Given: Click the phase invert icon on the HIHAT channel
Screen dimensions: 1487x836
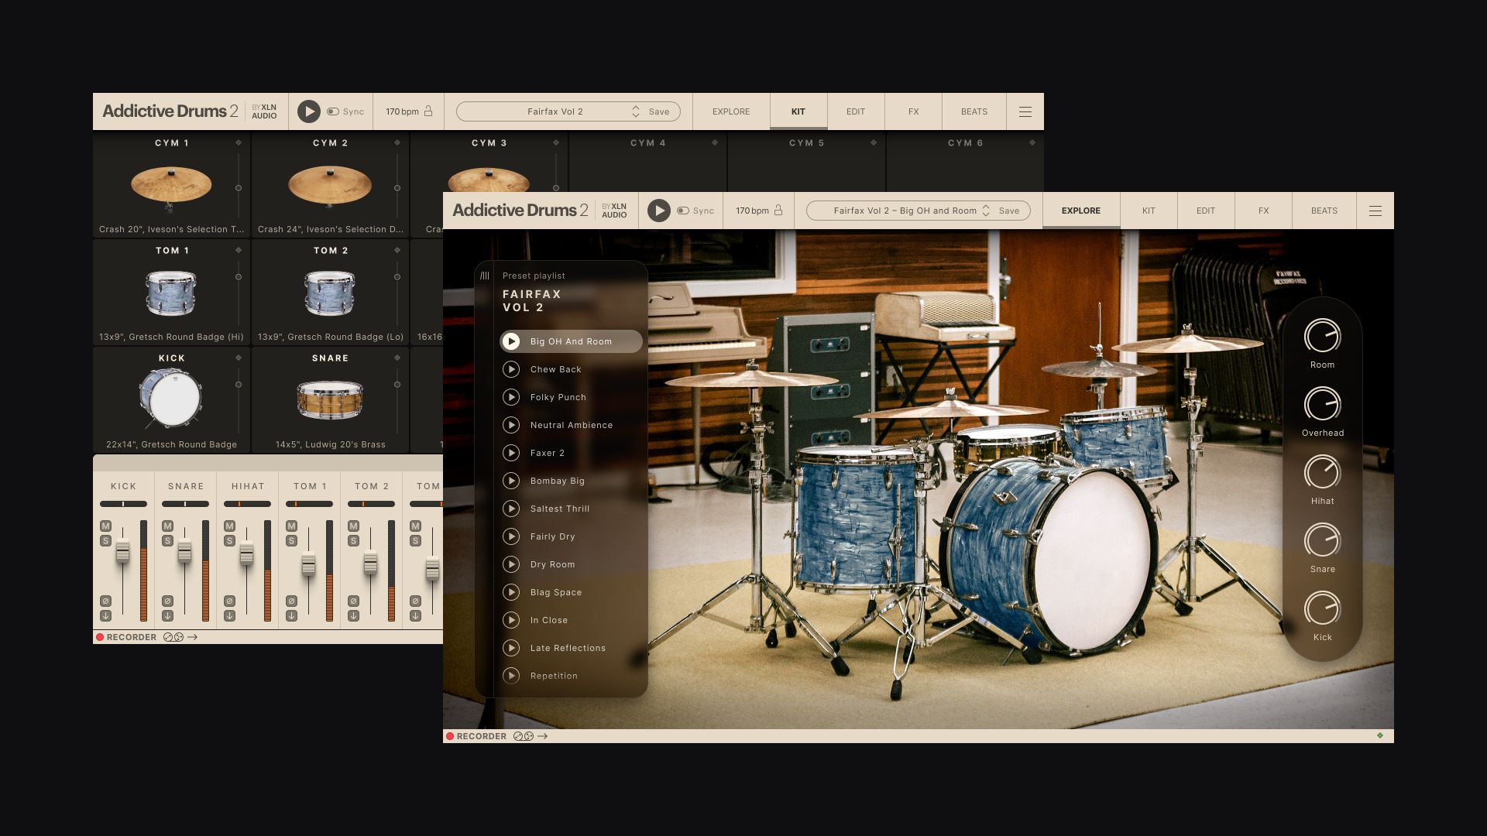Looking at the screenshot, I should [229, 601].
